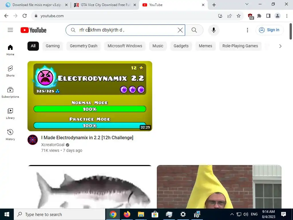Open Firefox from the taskbar

[x=127, y=214]
